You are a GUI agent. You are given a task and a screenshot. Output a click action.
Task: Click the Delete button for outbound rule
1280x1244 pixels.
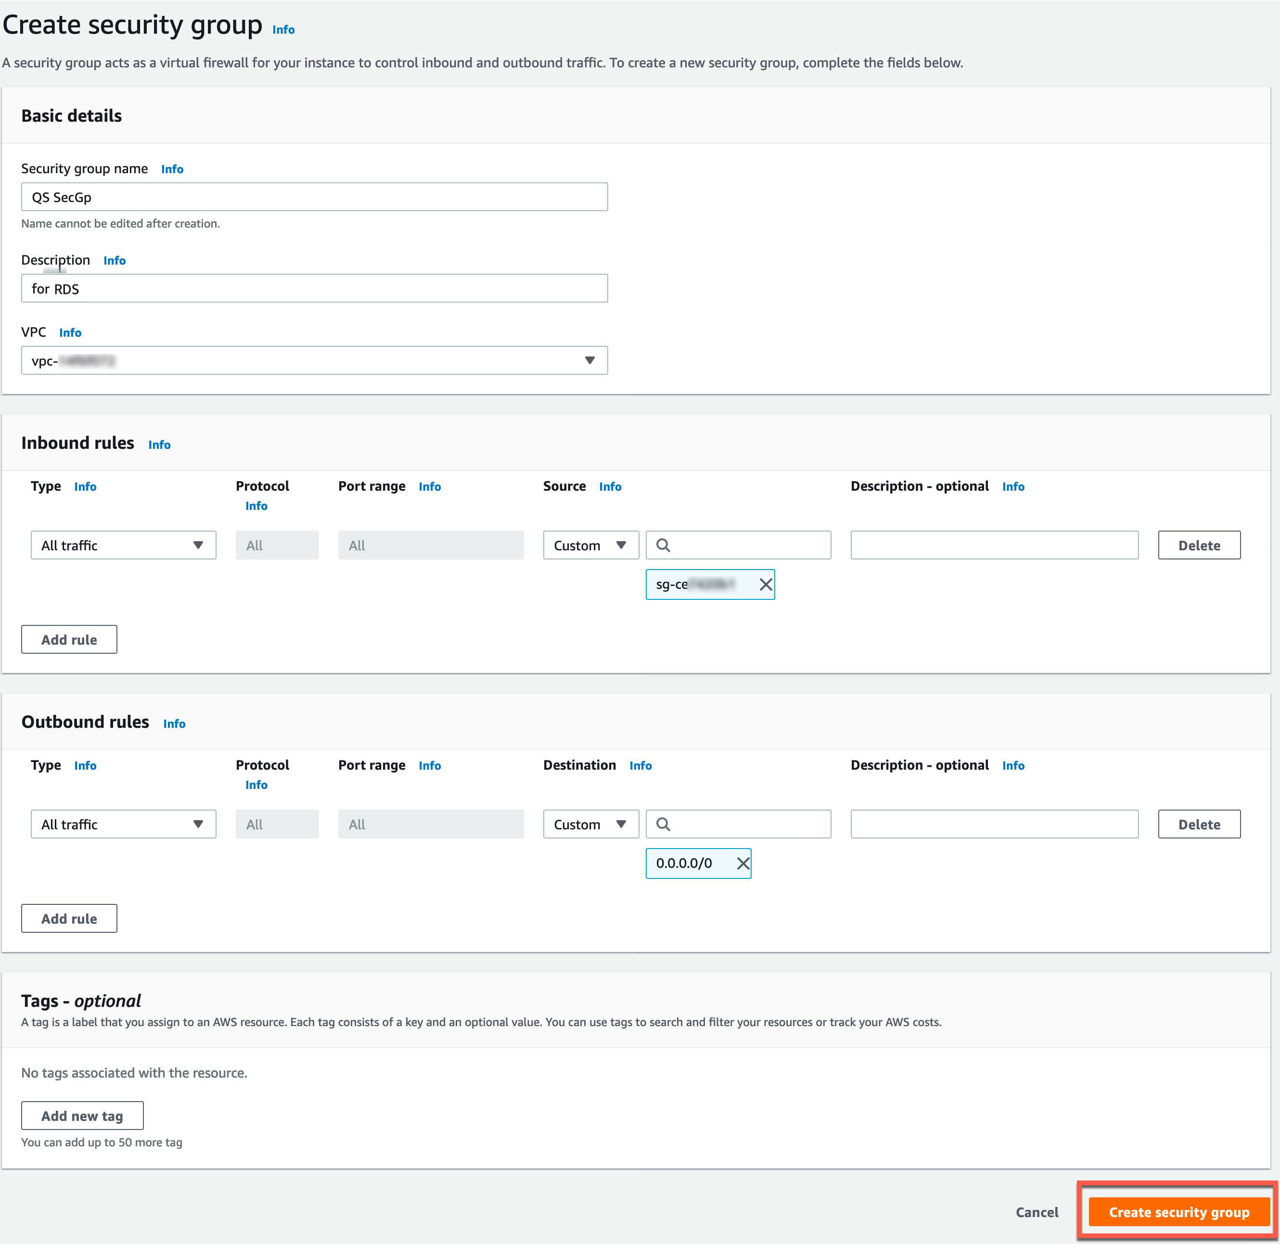click(x=1199, y=824)
